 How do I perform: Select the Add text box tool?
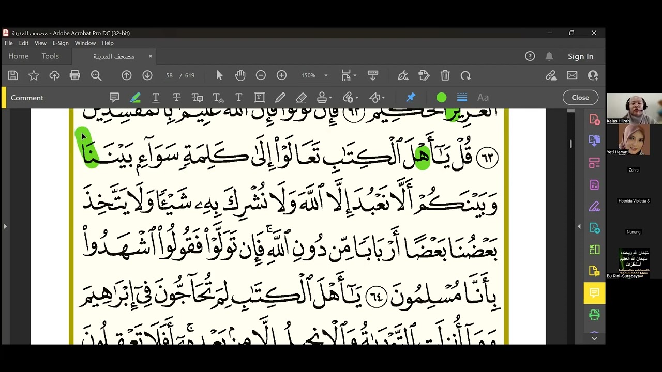click(260, 97)
